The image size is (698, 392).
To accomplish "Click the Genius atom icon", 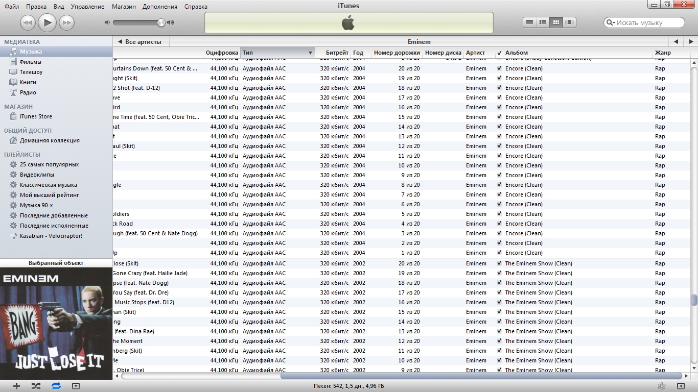I will (x=661, y=386).
